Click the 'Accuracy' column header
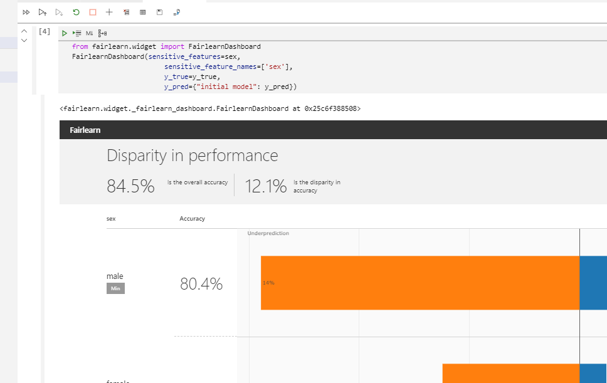The image size is (607, 383). coord(192,219)
